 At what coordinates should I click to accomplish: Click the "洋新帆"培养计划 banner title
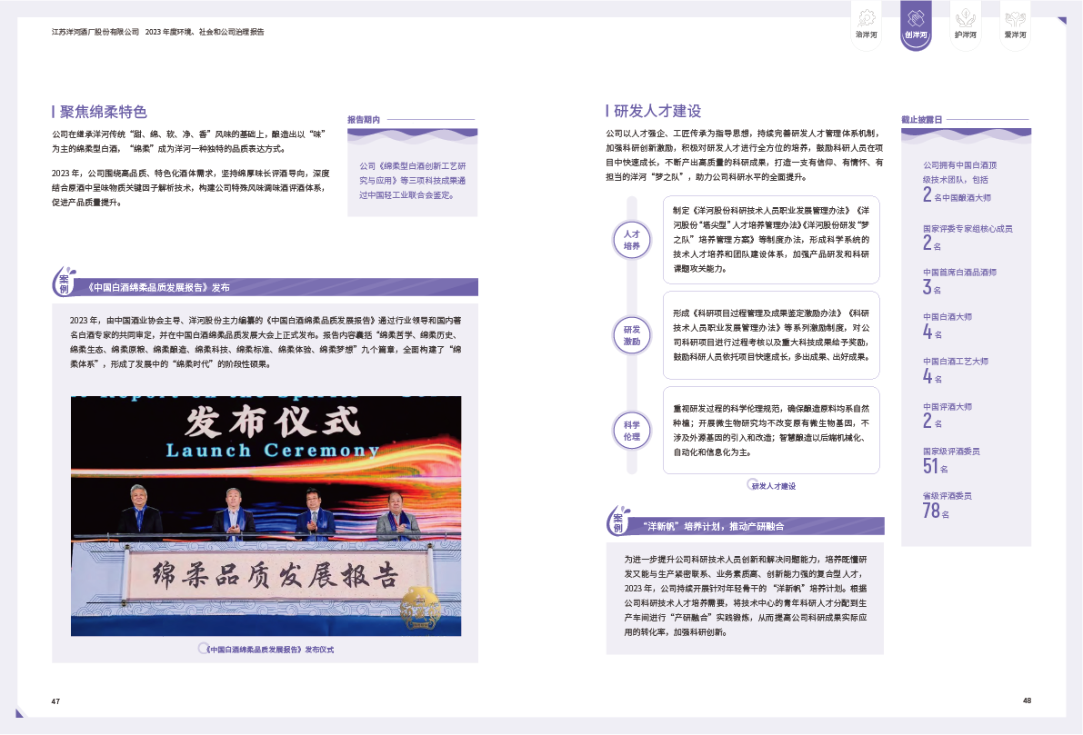pos(713,526)
